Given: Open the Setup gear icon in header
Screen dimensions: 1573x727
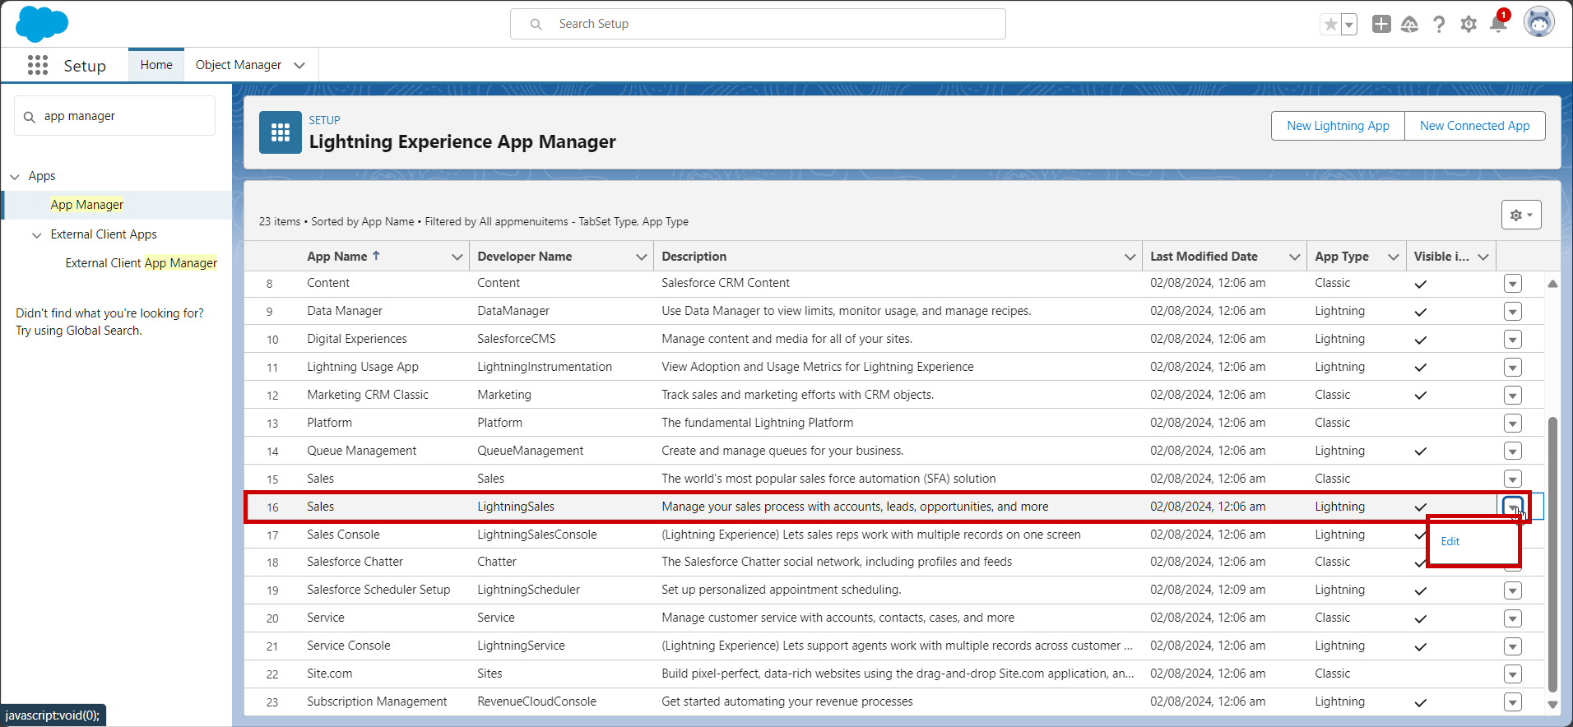Looking at the screenshot, I should pyautogui.click(x=1469, y=25).
